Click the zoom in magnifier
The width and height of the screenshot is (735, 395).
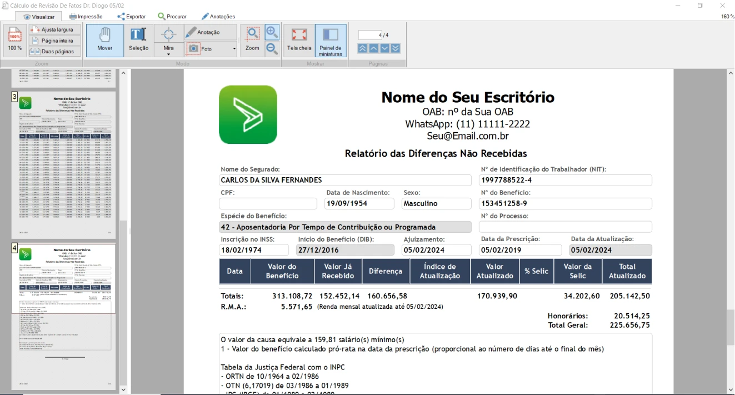click(x=272, y=32)
